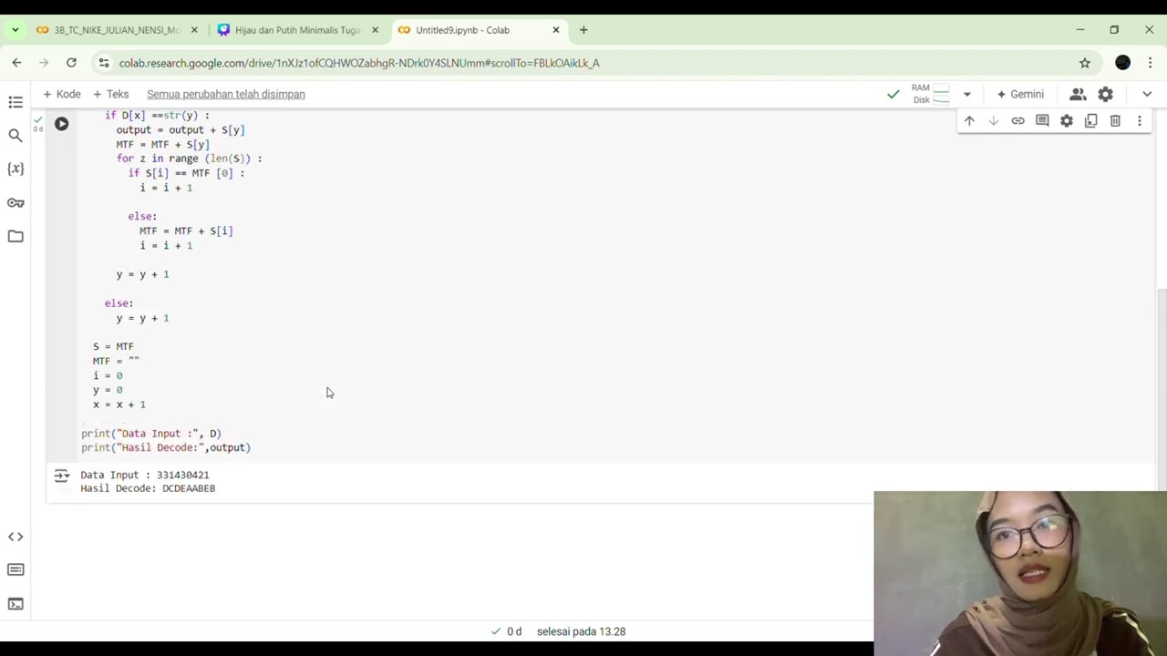
Task: Click the address bar URL
Action: tap(359, 63)
